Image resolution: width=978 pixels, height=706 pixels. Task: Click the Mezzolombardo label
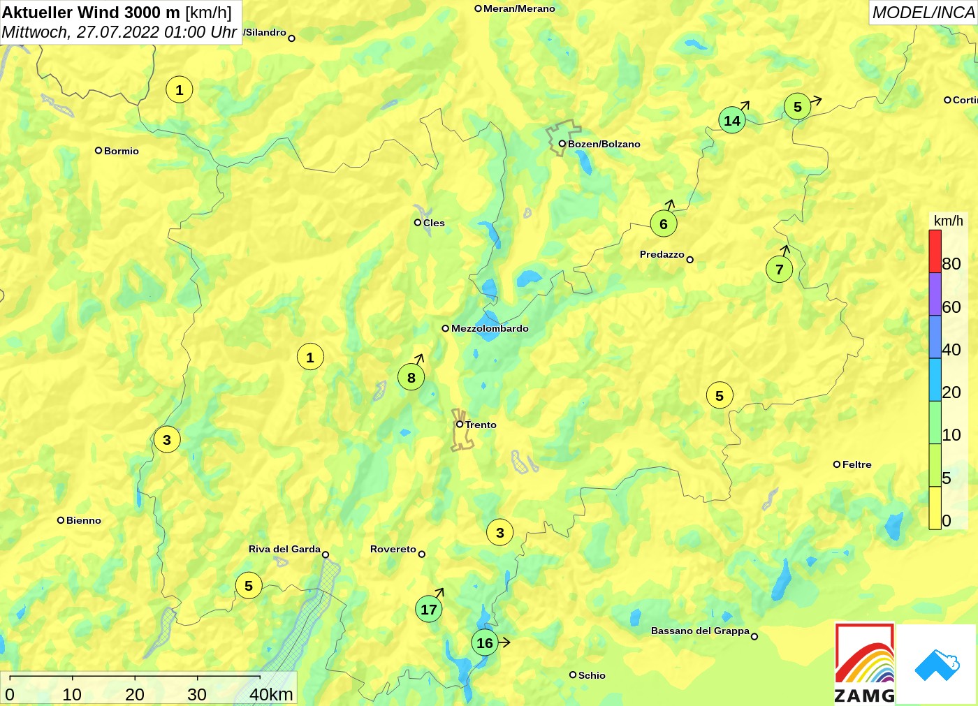click(490, 328)
